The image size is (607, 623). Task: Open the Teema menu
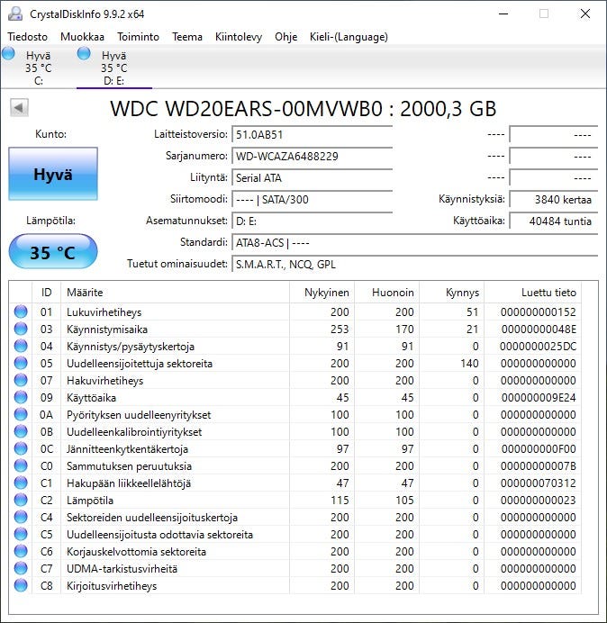186,37
